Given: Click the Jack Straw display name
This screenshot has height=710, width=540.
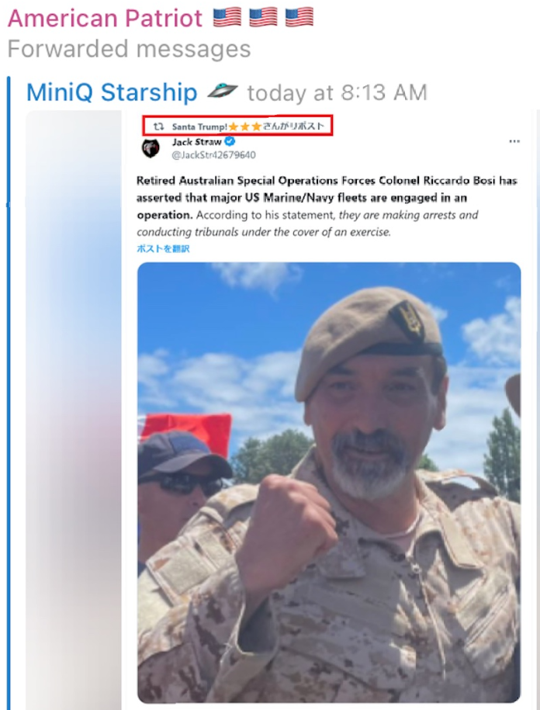Looking at the screenshot, I should click(x=197, y=142).
